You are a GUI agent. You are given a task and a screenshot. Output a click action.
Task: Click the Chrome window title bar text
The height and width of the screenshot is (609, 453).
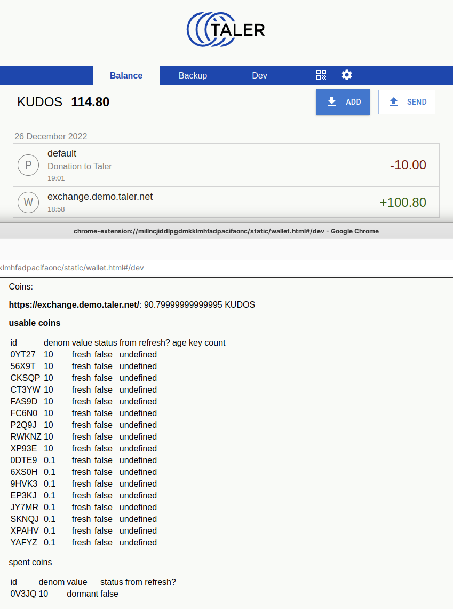pyautogui.click(x=226, y=231)
